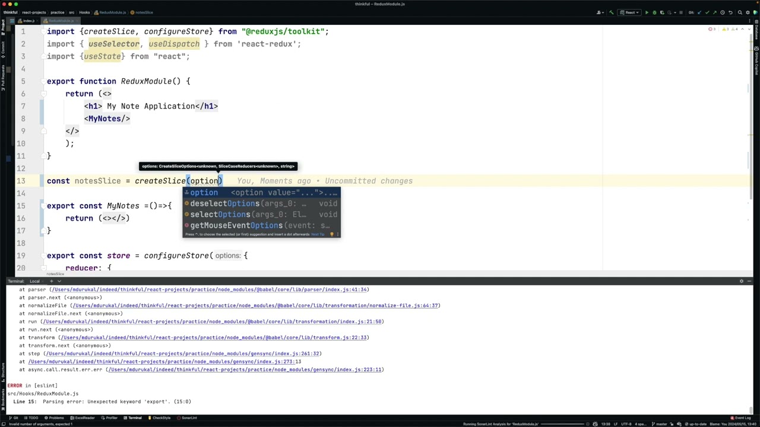Open the React run configuration dropdown
Screen dimensions: 760x427
coord(629,12)
